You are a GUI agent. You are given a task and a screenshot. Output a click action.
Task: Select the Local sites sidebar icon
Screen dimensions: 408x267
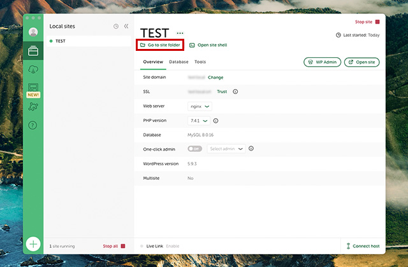(x=33, y=51)
